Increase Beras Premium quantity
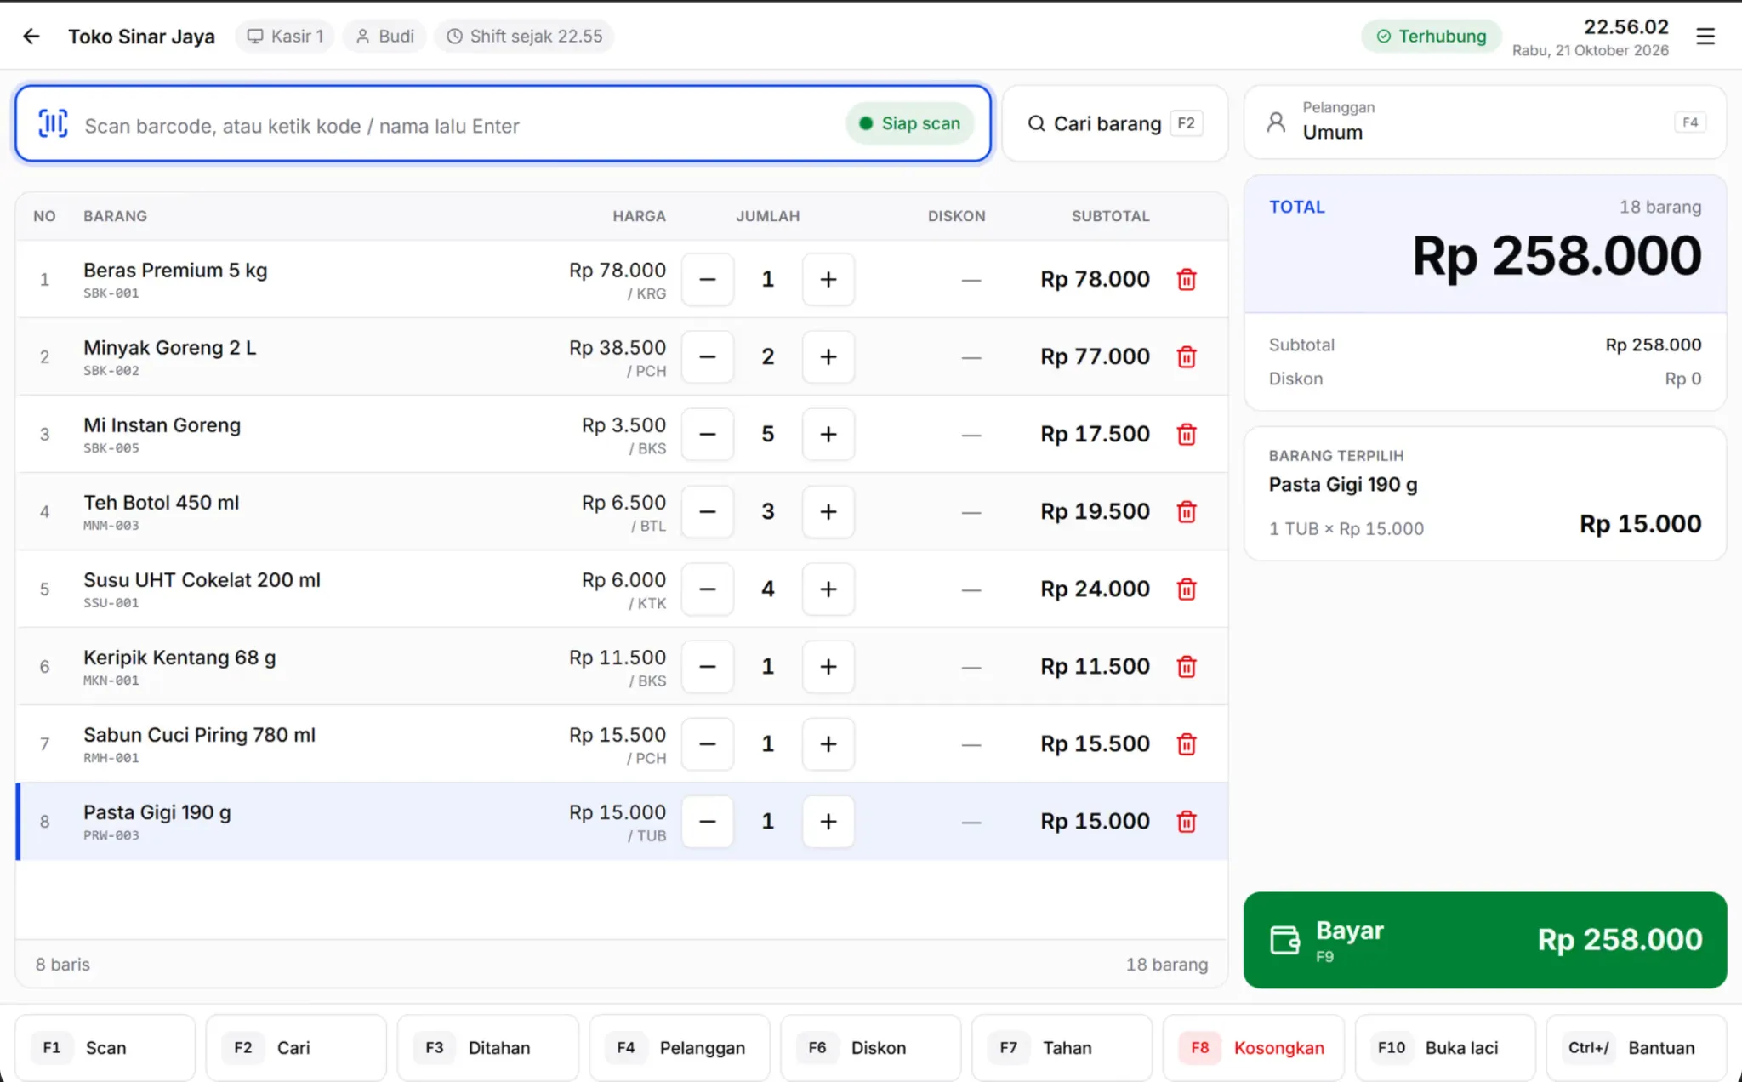This screenshot has width=1742, height=1082. pos(828,279)
